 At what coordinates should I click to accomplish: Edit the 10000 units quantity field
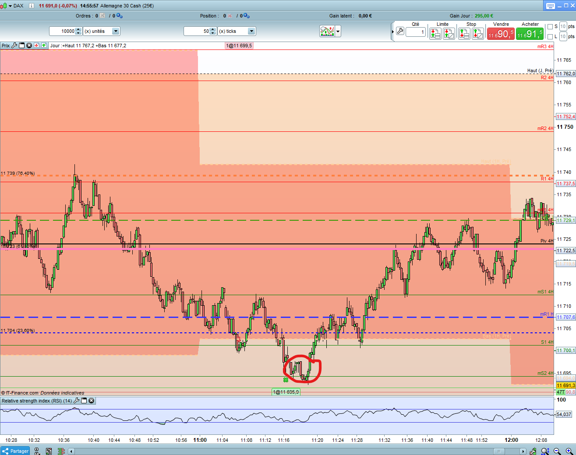click(x=62, y=31)
